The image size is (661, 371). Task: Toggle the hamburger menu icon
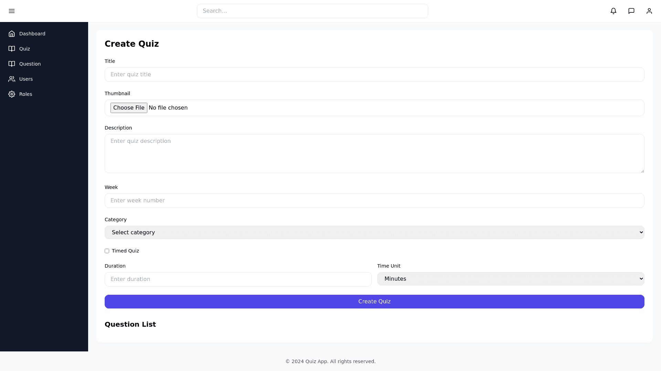click(x=12, y=11)
